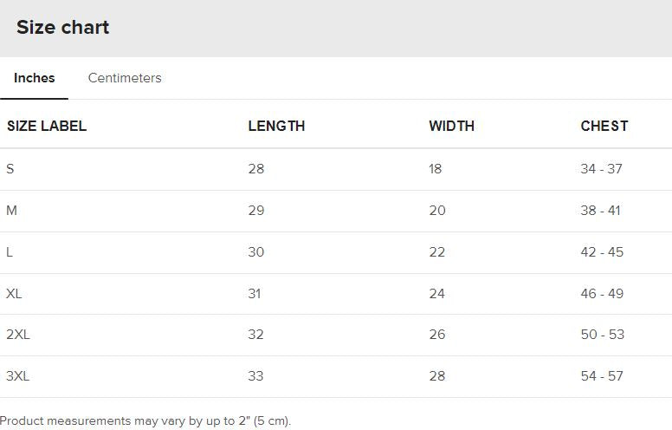Click the 34 - 37 chest value
This screenshot has width=672, height=430.
601,169
